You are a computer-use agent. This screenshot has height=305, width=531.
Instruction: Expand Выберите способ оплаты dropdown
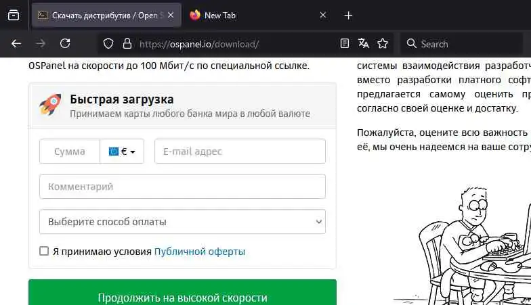(183, 222)
